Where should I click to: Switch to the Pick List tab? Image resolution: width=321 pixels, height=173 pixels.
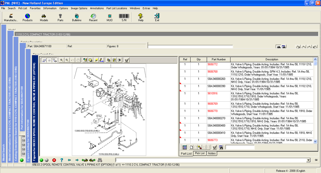coord(200,153)
